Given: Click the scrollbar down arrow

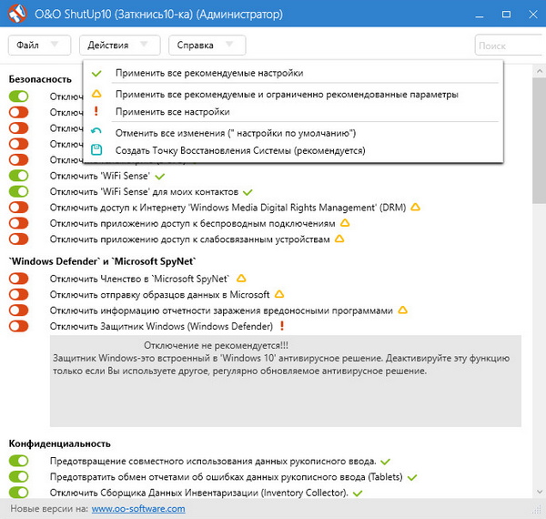Looking at the screenshot, I should pos(540,492).
